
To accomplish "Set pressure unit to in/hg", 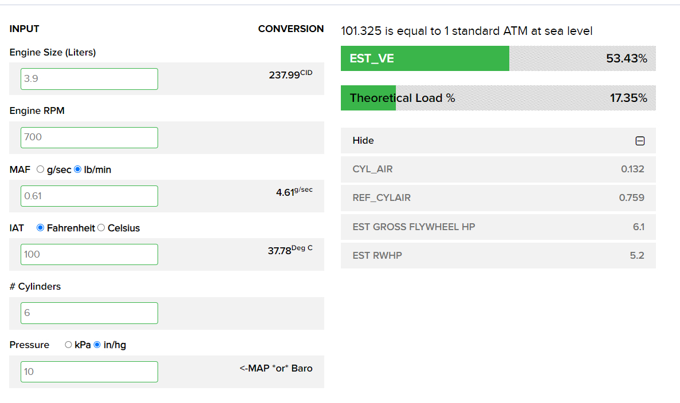I will click(97, 345).
